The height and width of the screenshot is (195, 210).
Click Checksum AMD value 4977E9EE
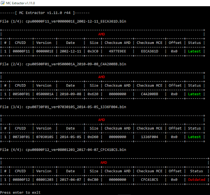point(117,51)
